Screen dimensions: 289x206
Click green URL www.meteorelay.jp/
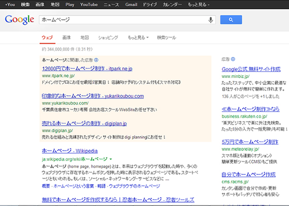[x=240, y=149]
